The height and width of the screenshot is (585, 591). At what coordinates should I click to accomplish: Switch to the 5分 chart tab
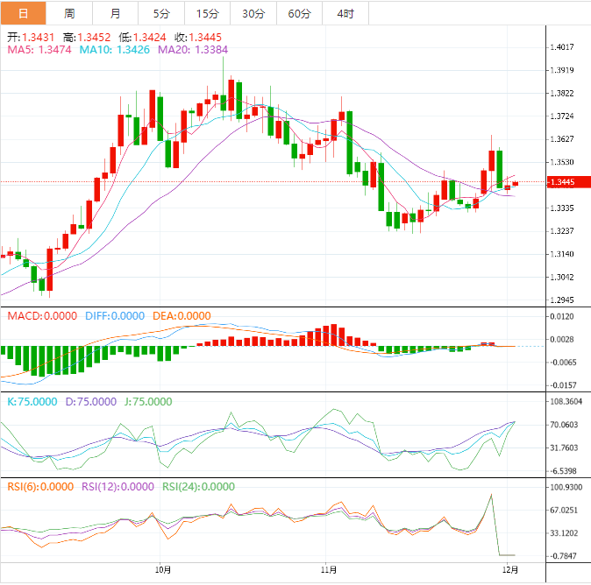(x=161, y=13)
